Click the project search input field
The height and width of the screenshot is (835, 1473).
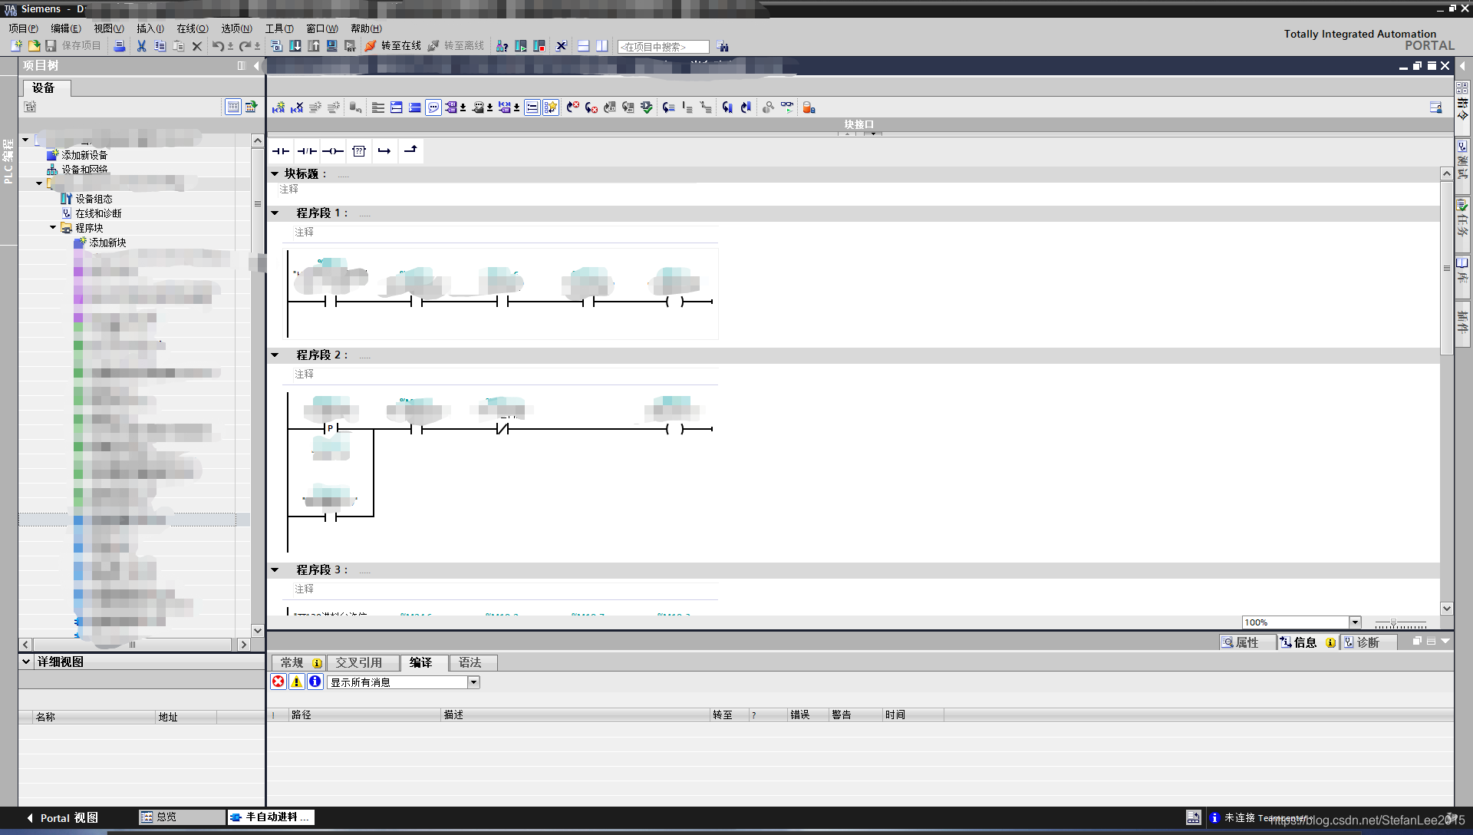[x=663, y=47]
